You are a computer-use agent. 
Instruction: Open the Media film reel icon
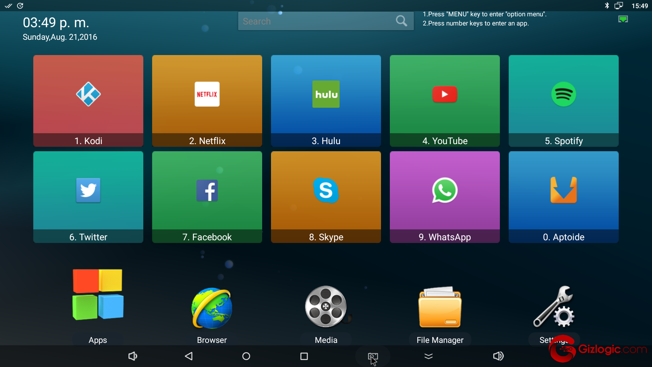(x=326, y=307)
